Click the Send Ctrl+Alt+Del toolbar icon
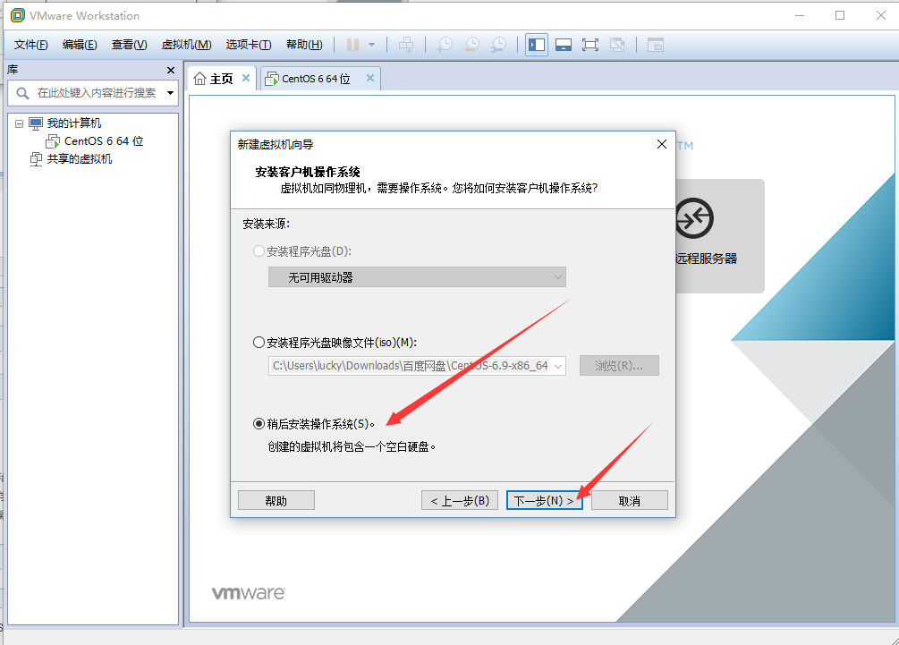The image size is (899, 645). (406, 45)
